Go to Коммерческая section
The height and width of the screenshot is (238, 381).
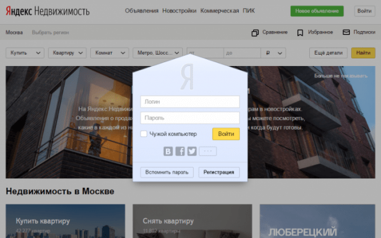click(x=220, y=11)
